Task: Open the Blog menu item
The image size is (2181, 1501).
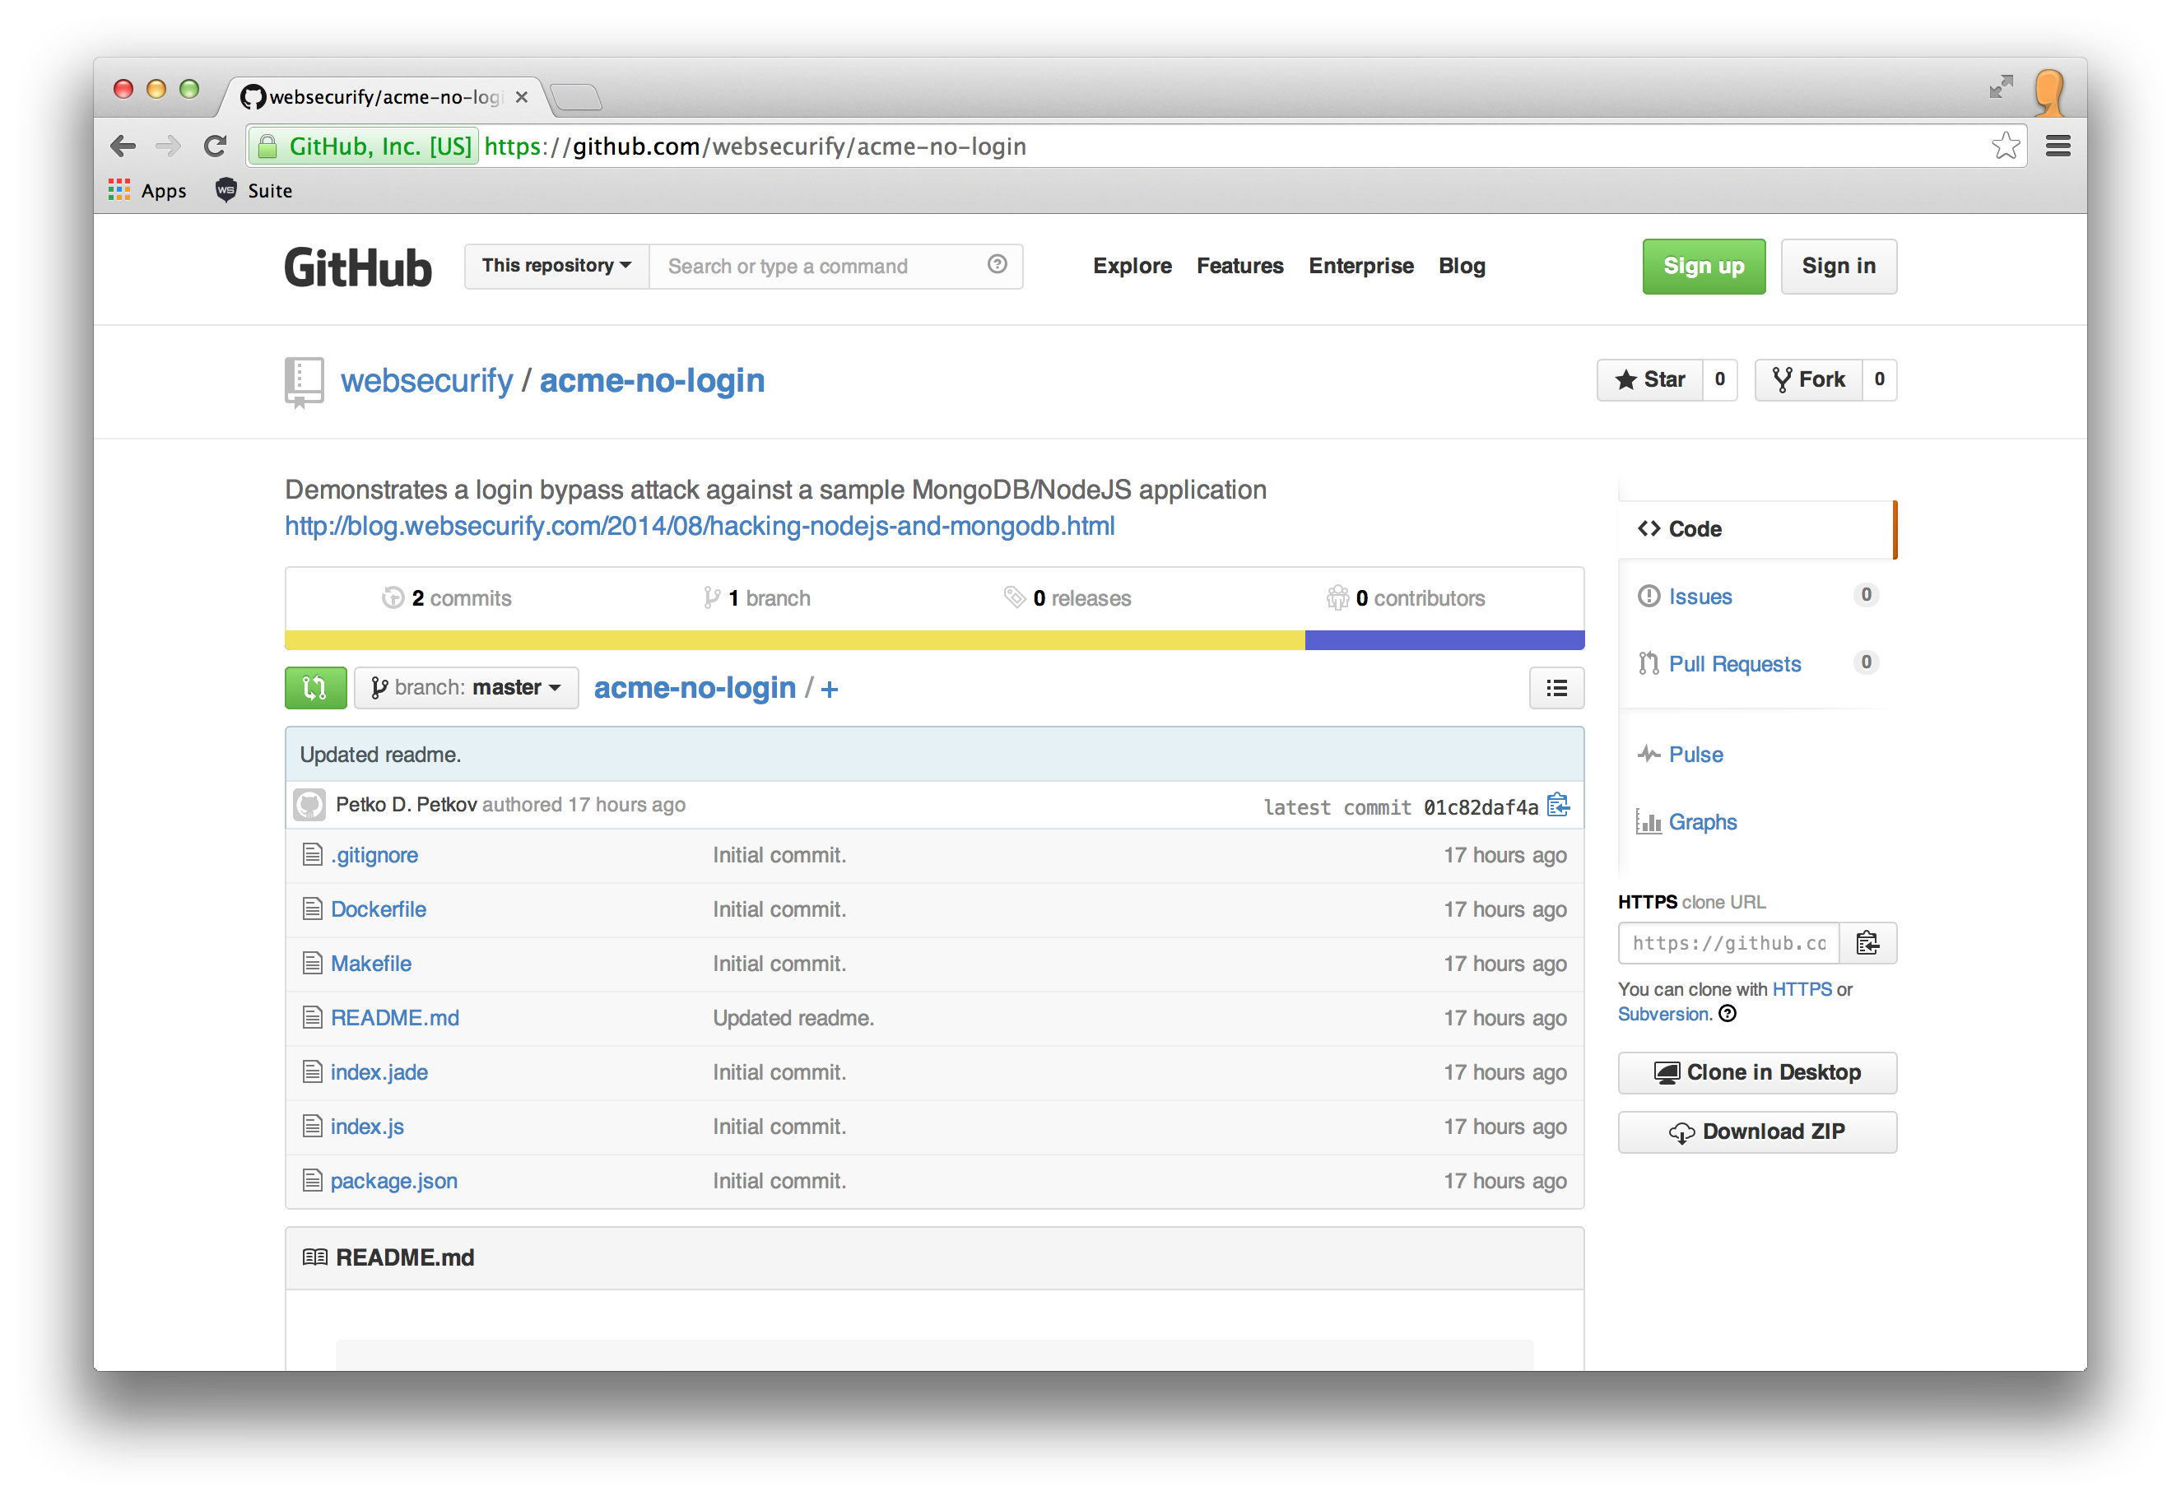Action: tap(1462, 265)
